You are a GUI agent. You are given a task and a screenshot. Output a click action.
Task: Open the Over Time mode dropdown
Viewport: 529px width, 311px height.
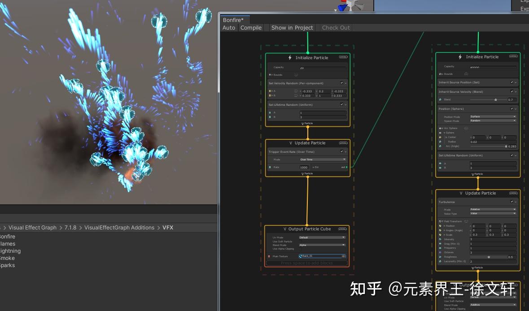[x=323, y=159]
